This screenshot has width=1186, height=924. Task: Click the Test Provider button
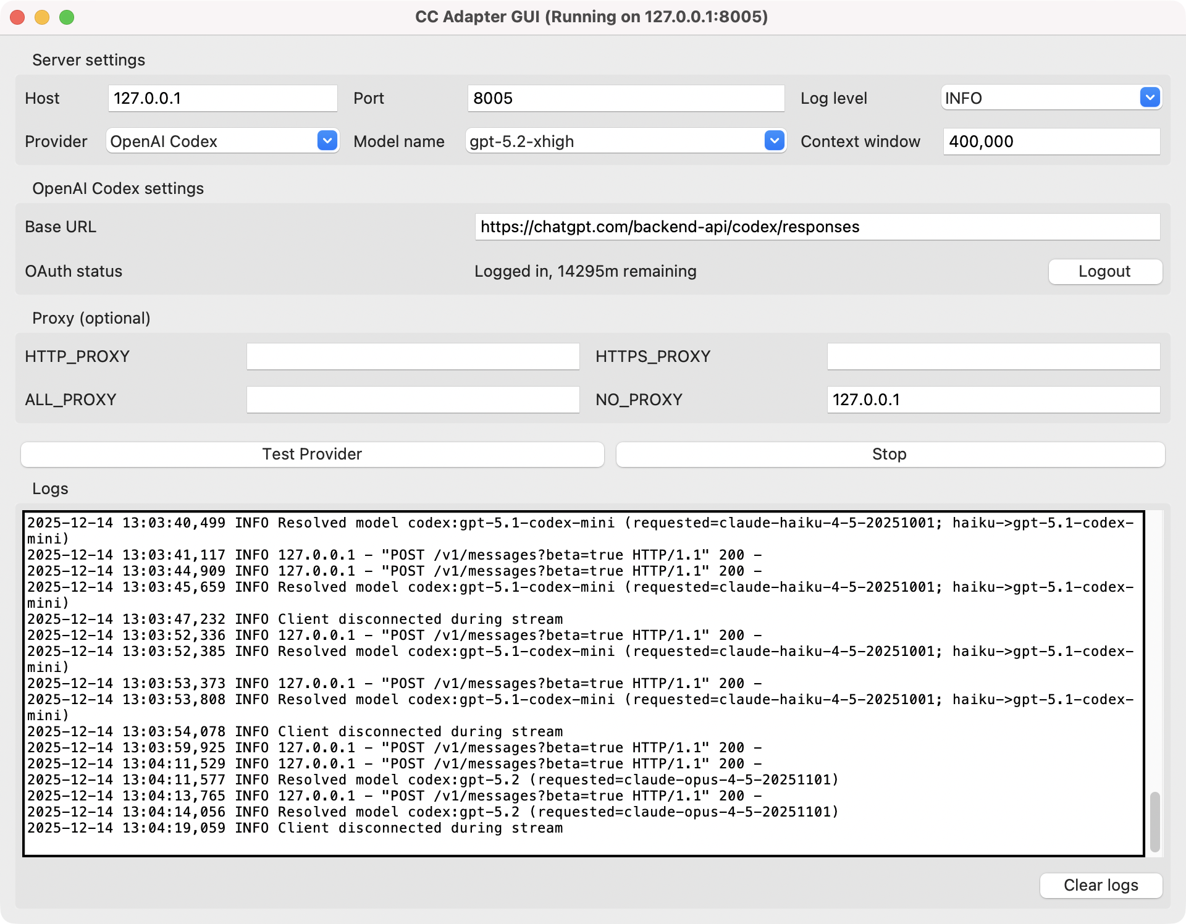[311, 454]
